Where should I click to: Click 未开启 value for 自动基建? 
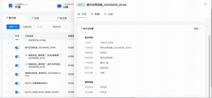pos(103,92)
